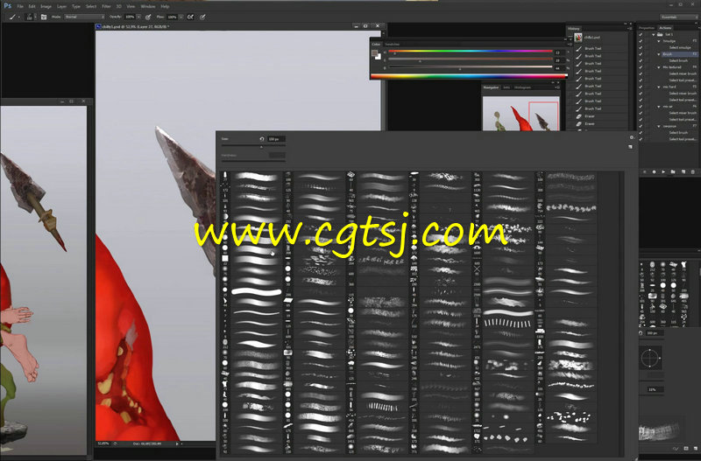Switch to the Properties tab
This screenshot has width=701, height=461.
pos(647,28)
